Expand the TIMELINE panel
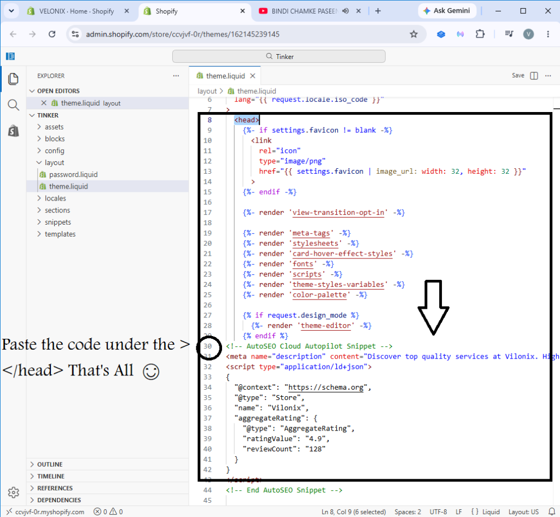Screen dimensions: 560x517 [x=51, y=476]
